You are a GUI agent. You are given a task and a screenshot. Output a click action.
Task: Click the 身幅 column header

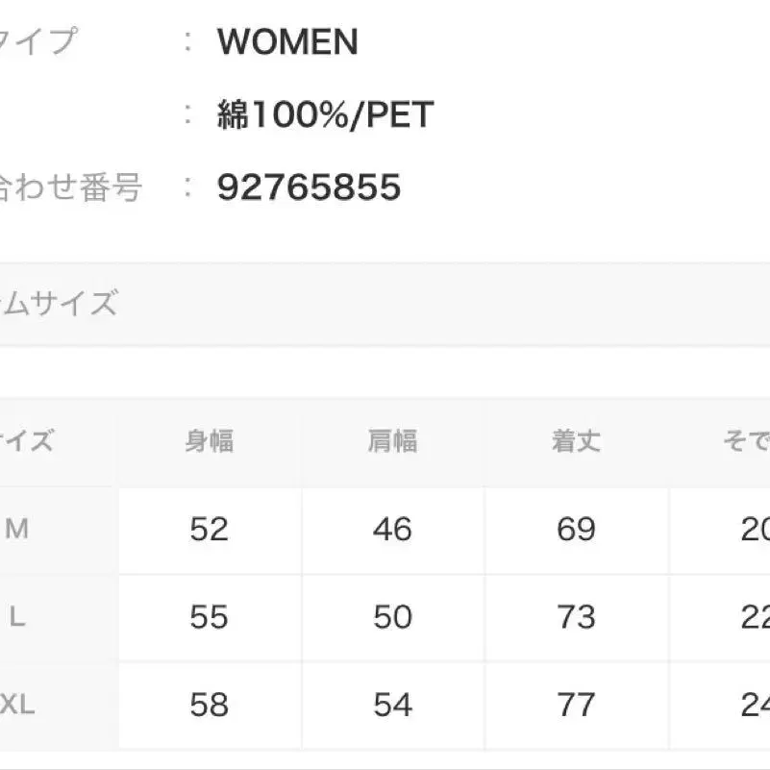(210, 441)
